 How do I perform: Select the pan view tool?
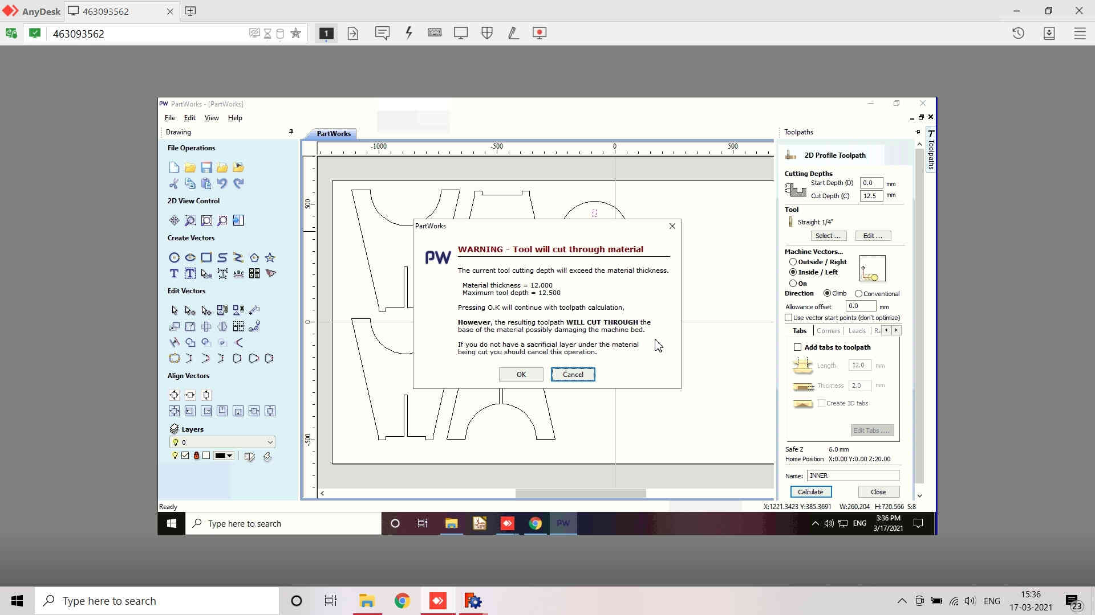point(174,220)
